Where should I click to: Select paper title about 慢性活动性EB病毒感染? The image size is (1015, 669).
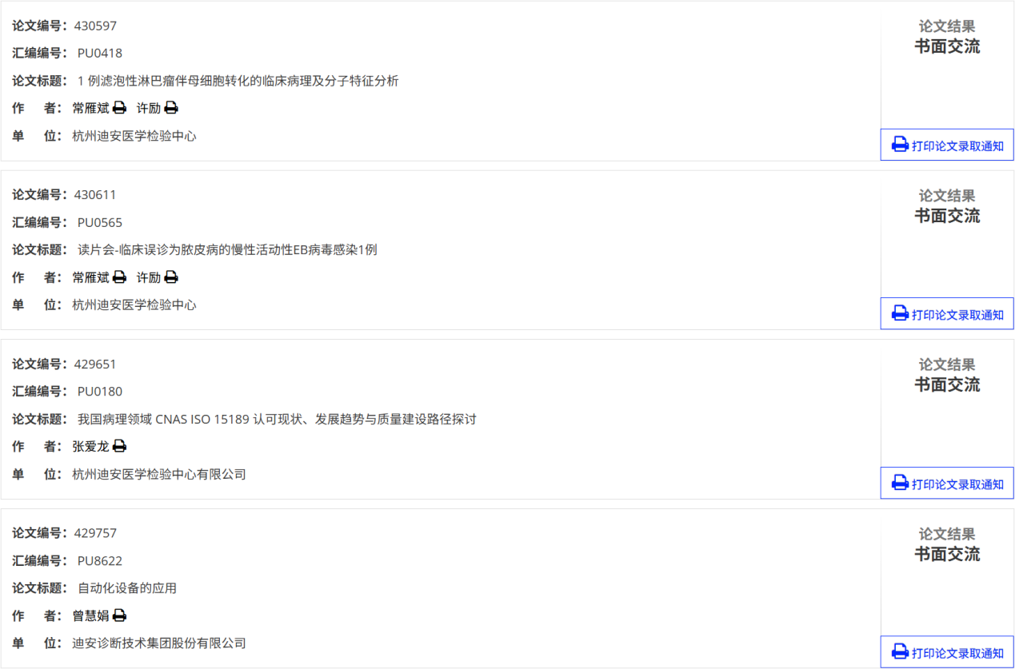pyautogui.click(x=227, y=249)
